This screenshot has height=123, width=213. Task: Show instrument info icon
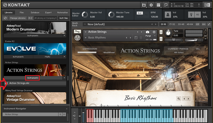pyautogui.click(x=154, y=32)
